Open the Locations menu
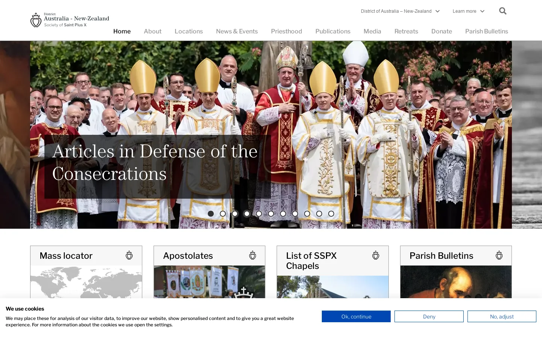The image size is (542, 338). [x=189, y=32]
